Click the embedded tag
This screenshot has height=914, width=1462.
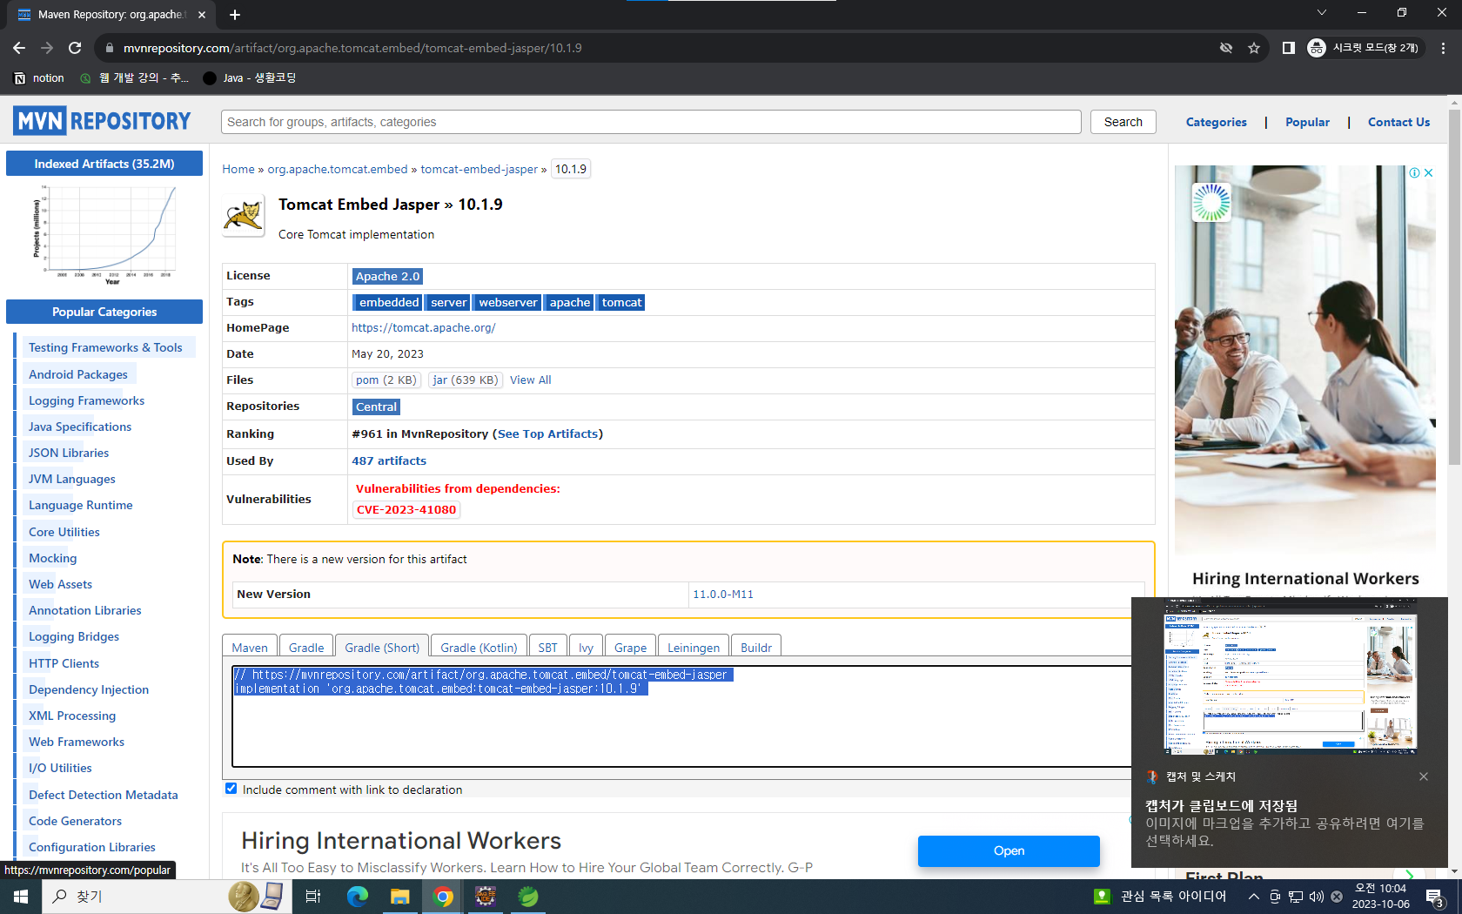pos(388,302)
